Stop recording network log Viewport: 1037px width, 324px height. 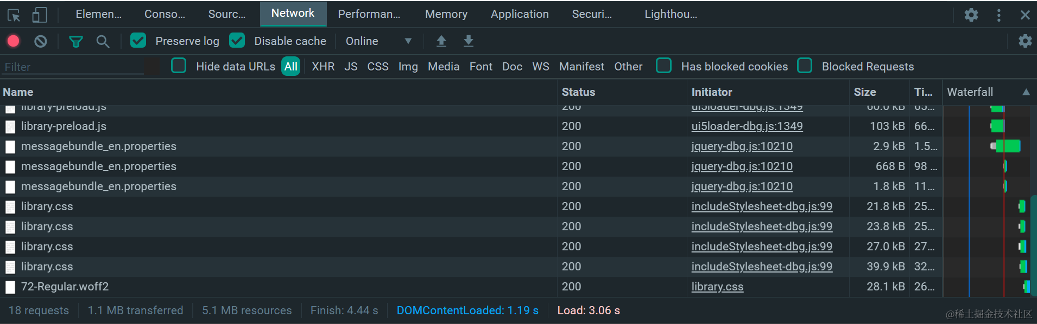pyautogui.click(x=14, y=41)
